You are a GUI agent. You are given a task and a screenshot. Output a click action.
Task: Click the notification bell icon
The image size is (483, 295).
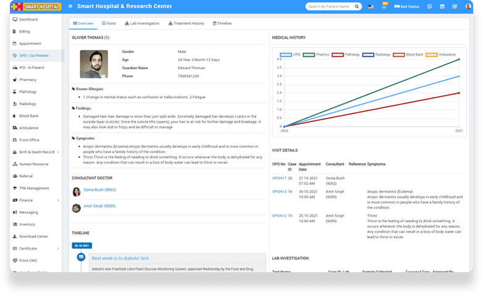[384, 6]
